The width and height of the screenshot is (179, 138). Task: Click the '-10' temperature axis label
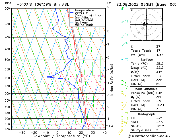46,133
